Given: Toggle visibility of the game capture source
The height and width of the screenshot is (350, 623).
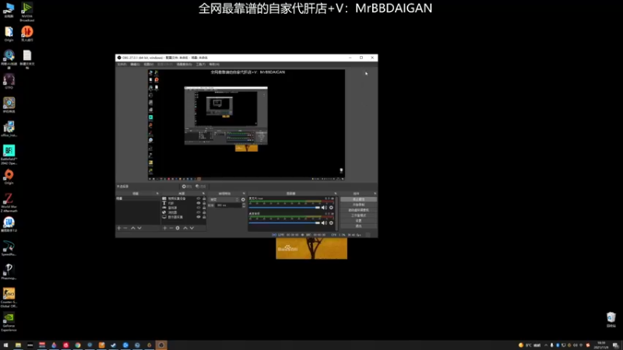Looking at the screenshot, I should (x=199, y=208).
